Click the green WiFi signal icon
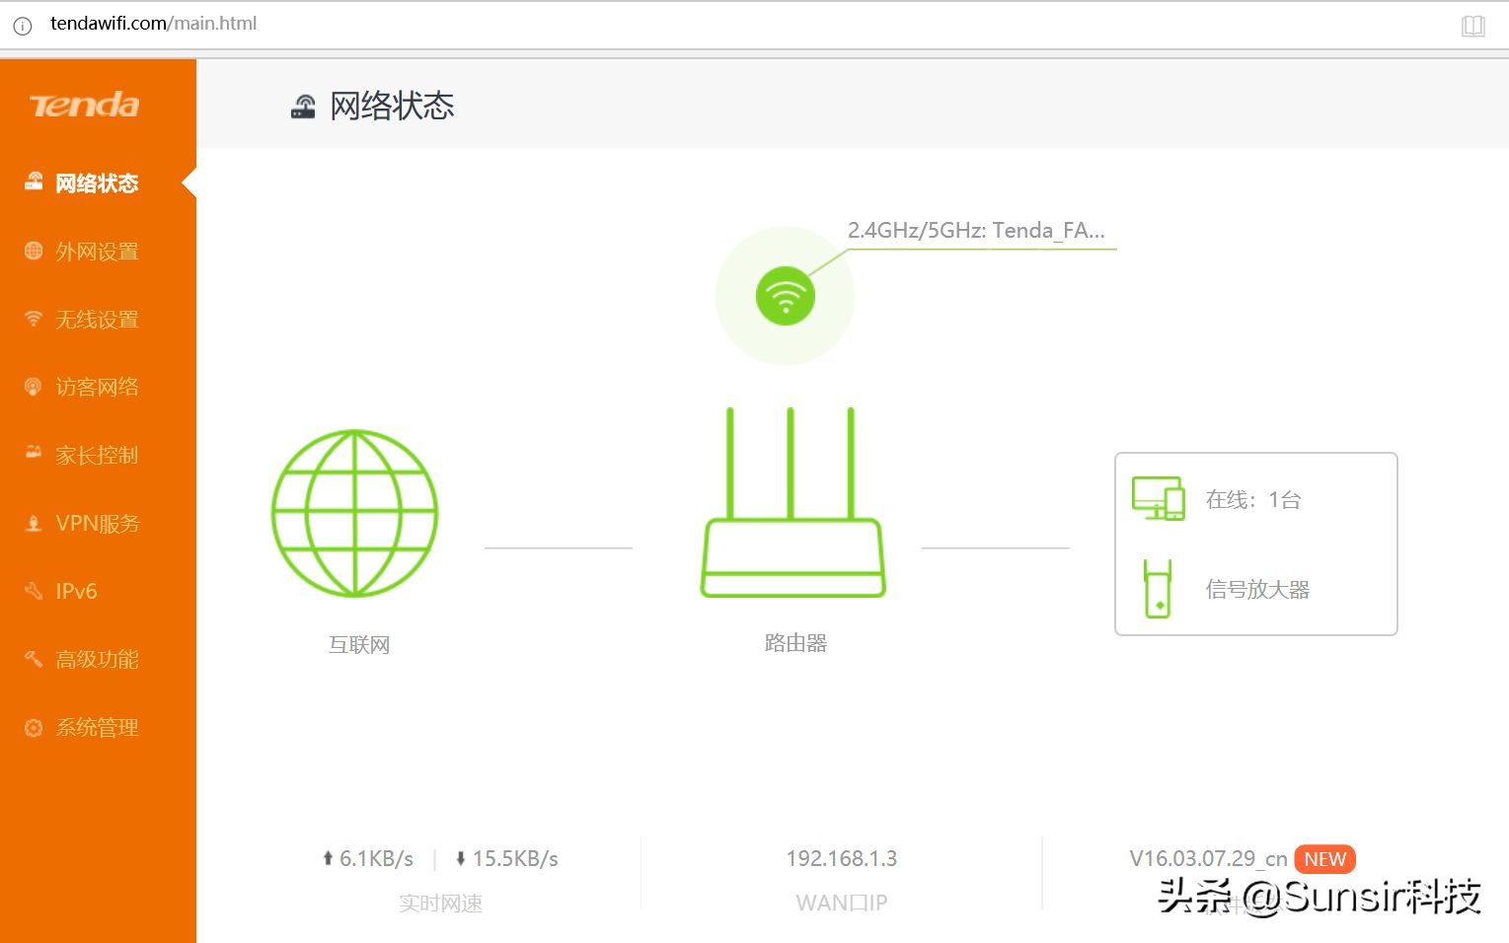 coord(785,296)
